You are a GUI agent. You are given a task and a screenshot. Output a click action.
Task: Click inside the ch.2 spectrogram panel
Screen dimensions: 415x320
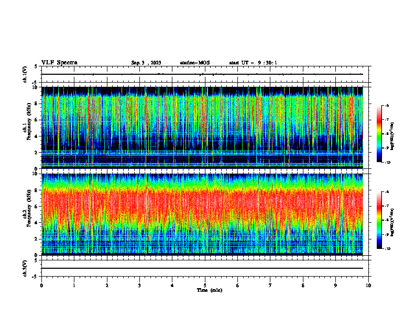tap(202, 214)
